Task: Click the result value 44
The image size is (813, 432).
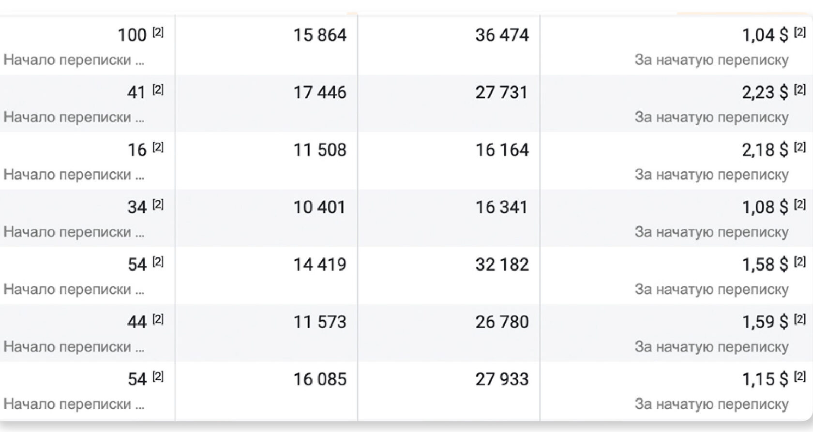Action: click(137, 322)
